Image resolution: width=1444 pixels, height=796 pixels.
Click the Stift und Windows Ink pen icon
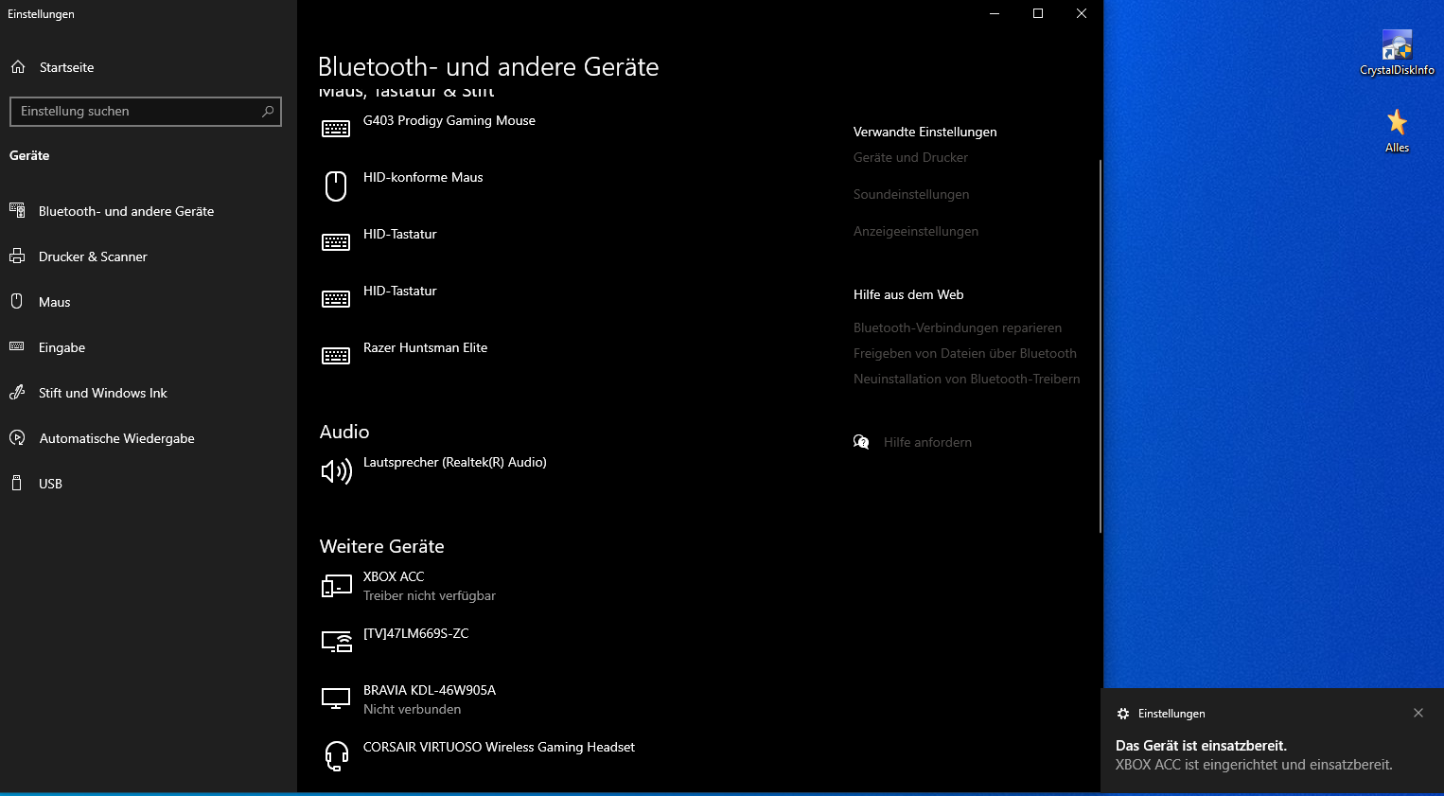(17, 392)
